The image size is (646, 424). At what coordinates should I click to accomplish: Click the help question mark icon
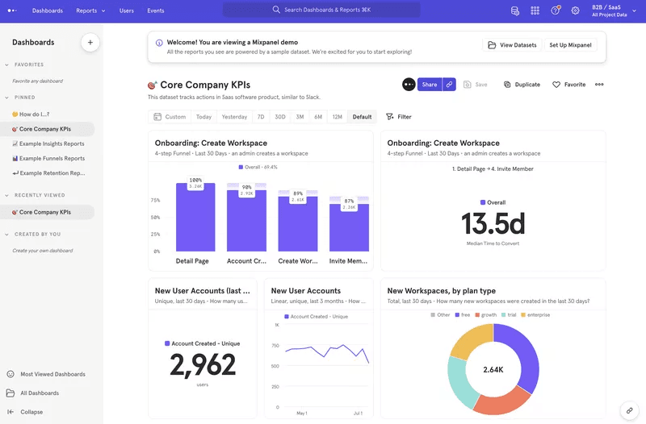[556, 10]
